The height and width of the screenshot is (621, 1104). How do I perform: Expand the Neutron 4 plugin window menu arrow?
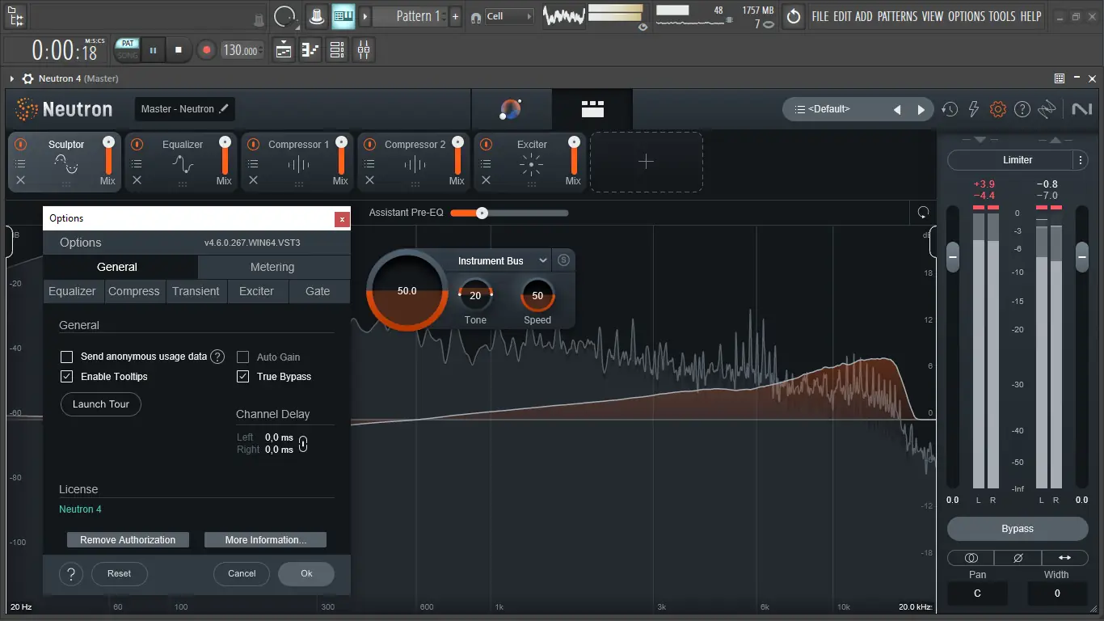(x=12, y=78)
